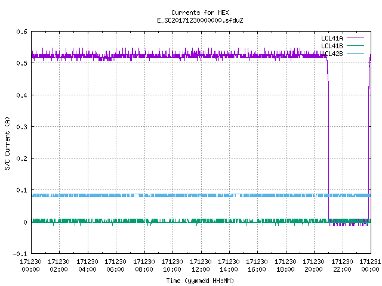
Task: Click the x-axis tick 171230 18:00
Action: click(285, 266)
